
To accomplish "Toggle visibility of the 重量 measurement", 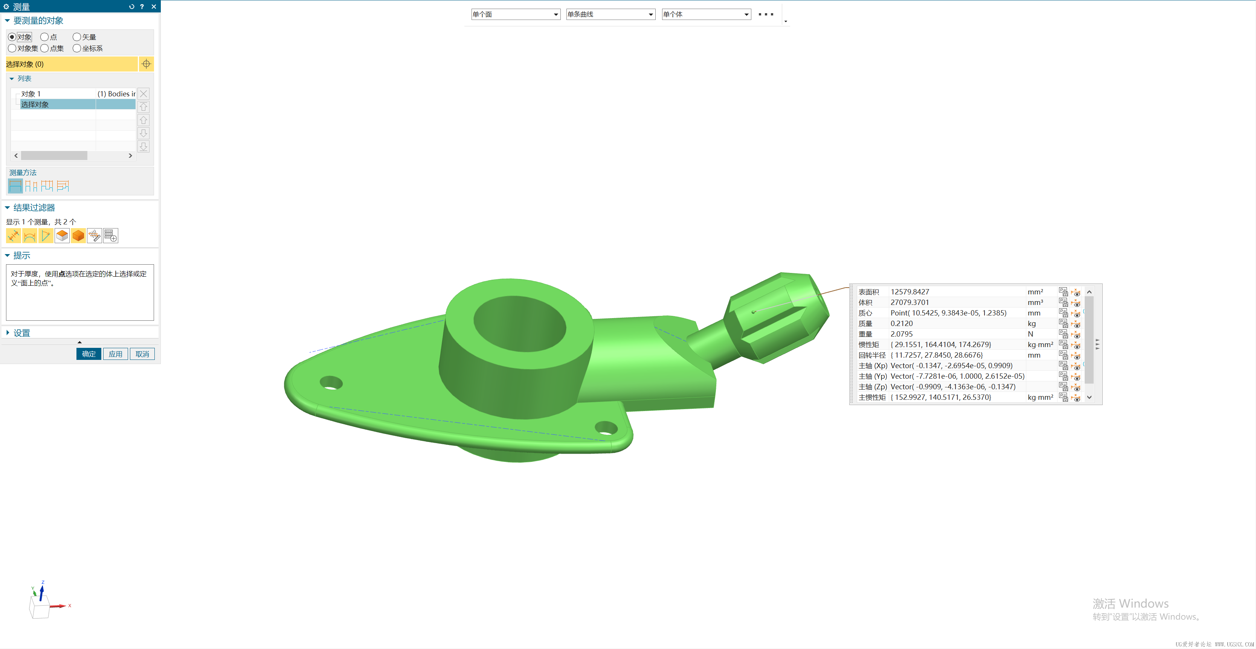I will click(x=1076, y=334).
